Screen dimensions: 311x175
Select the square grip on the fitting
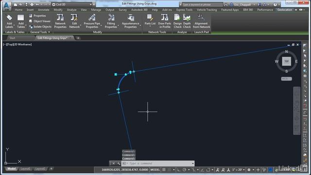(x=116, y=74)
